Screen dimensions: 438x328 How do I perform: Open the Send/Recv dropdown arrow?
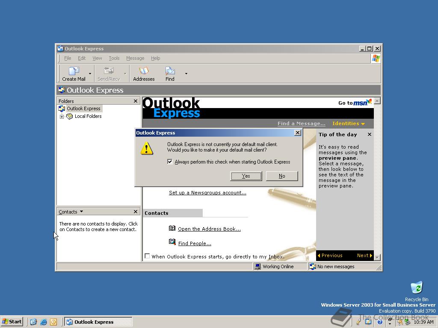(x=125, y=73)
